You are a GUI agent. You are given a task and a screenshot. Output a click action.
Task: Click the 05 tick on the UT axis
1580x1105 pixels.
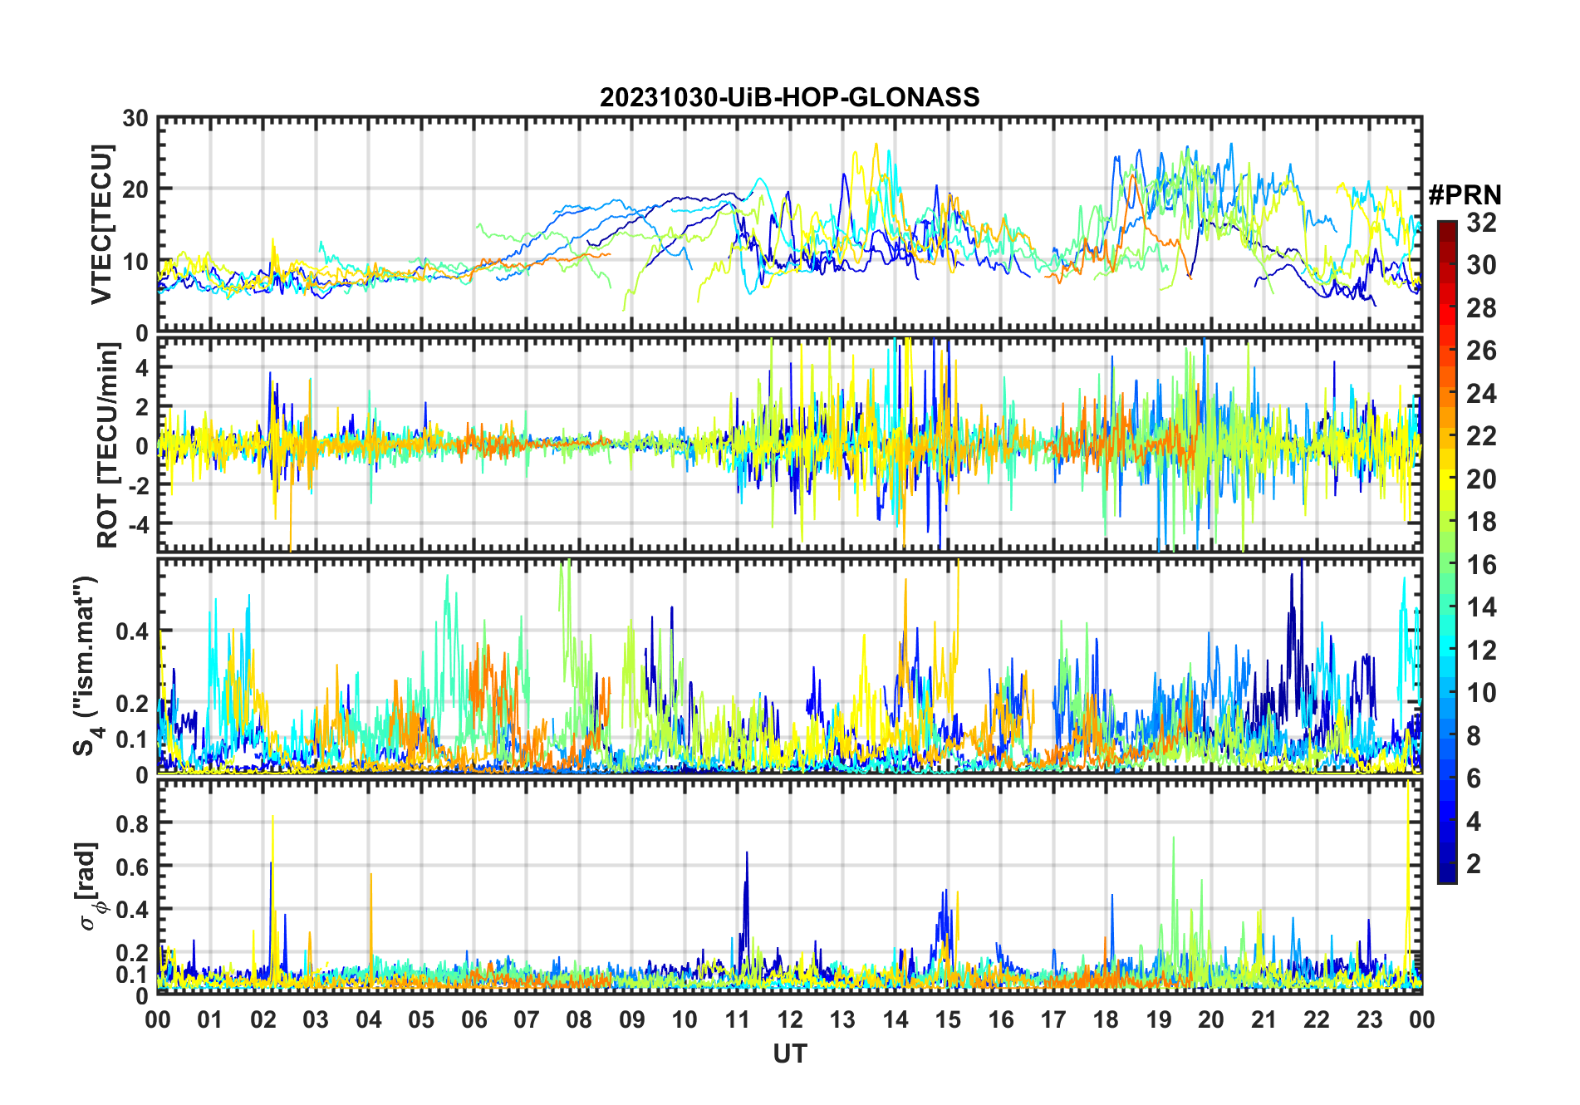point(421,1019)
